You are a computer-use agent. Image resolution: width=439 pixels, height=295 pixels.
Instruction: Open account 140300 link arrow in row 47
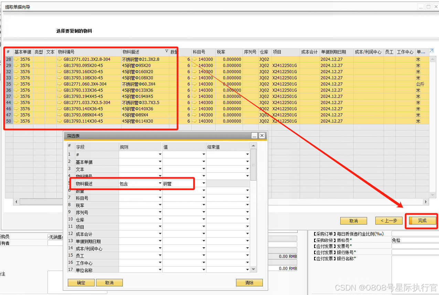[195, 115]
